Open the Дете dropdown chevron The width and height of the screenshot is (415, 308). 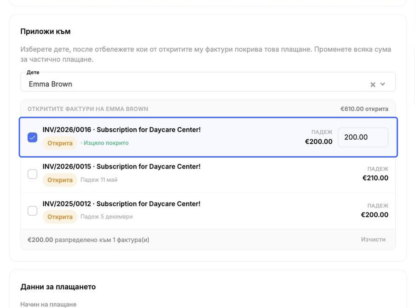(x=382, y=84)
